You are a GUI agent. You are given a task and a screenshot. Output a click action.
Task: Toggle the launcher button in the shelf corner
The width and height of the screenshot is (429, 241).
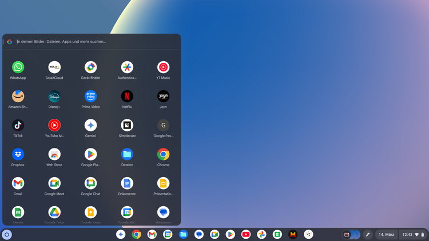(x=7, y=234)
